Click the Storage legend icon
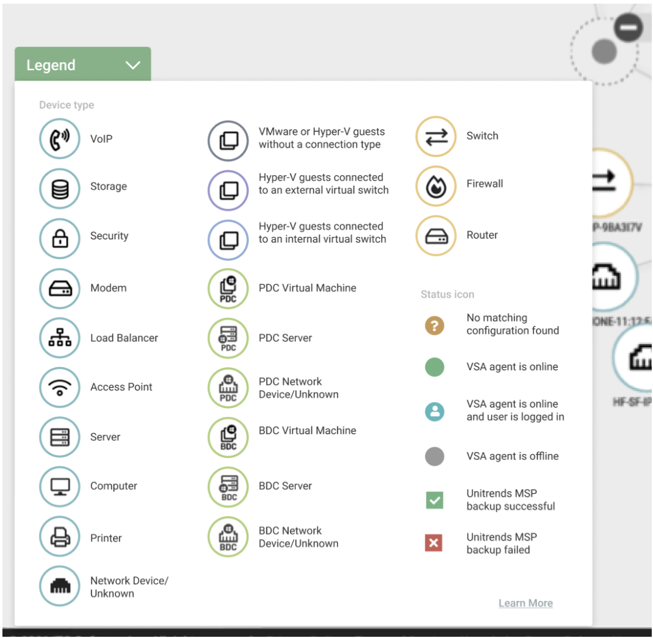This screenshot has width=653, height=638. pyautogui.click(x=59, y=188)
